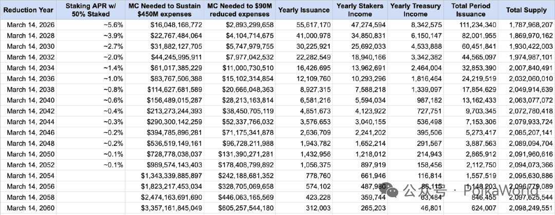Click the Yearly Issuance column header
This screenshot has height=215, width=555.
coord(304,10)
